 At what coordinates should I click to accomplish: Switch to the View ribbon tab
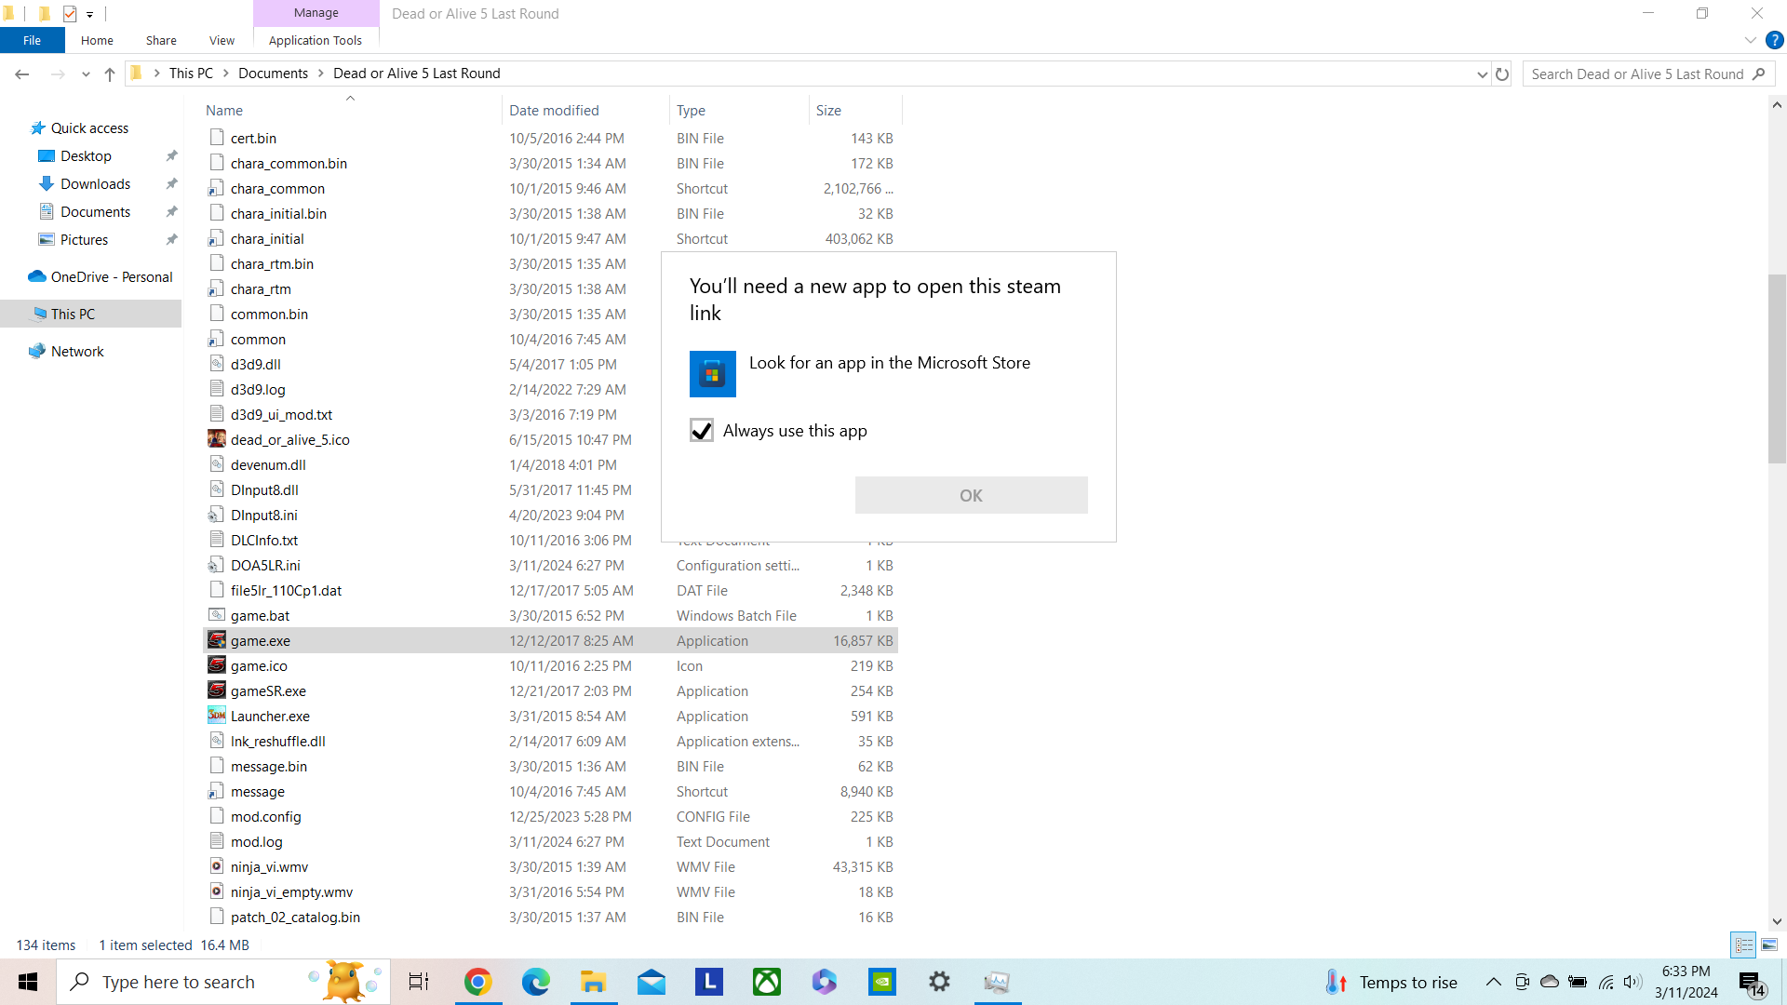coord(222,40)
